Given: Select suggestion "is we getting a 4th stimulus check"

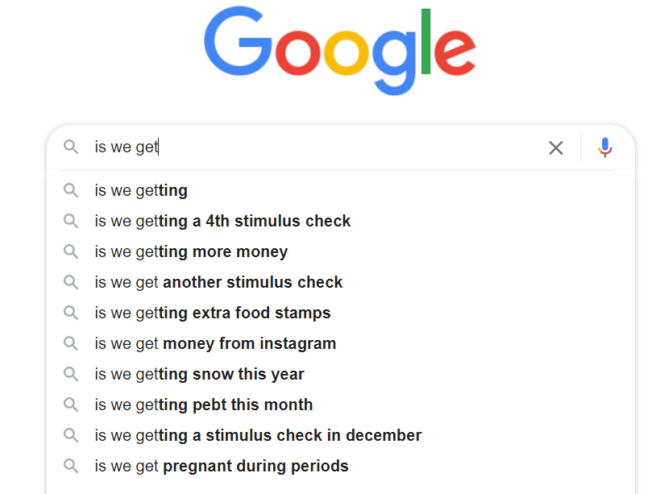Looking at the screenshot, I should [222, 221].
